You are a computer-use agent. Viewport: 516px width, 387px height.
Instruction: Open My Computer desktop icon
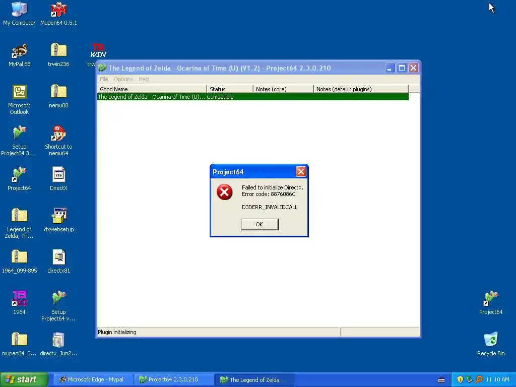pos(19,13)
